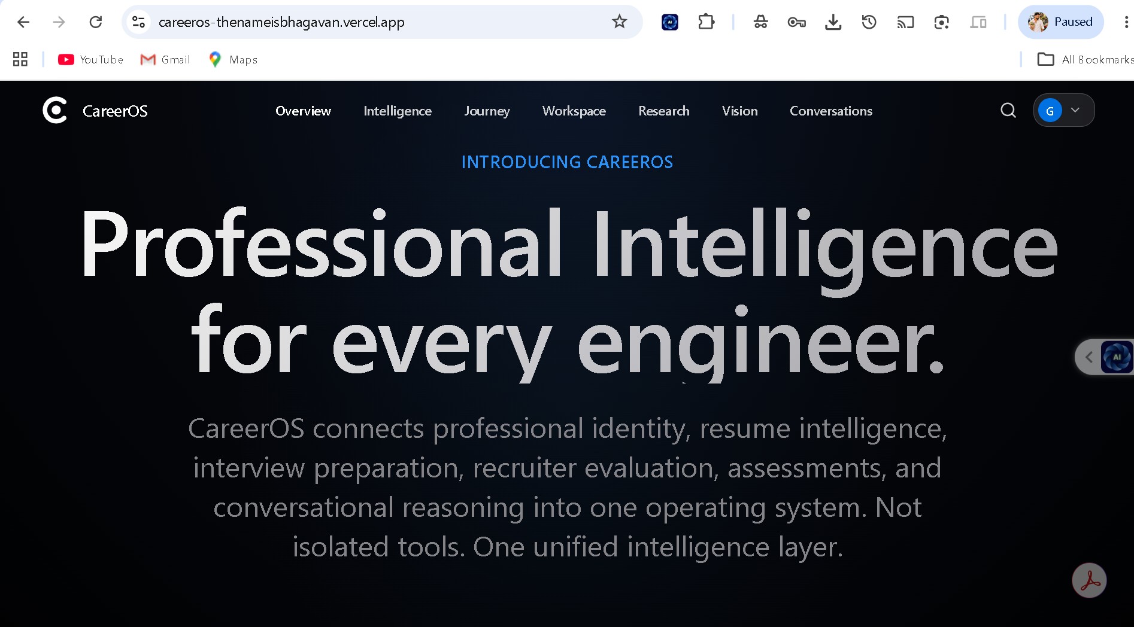Open the apps grid in bookmarks bar
Image resolution: width=1134 pixels, height=627 pixels.
coord(20,59)
